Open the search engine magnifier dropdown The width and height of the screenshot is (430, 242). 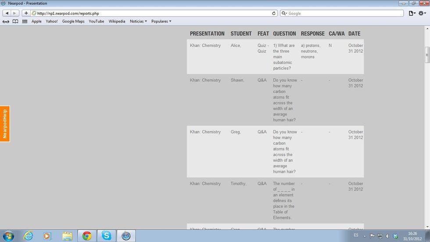(284, 13)
